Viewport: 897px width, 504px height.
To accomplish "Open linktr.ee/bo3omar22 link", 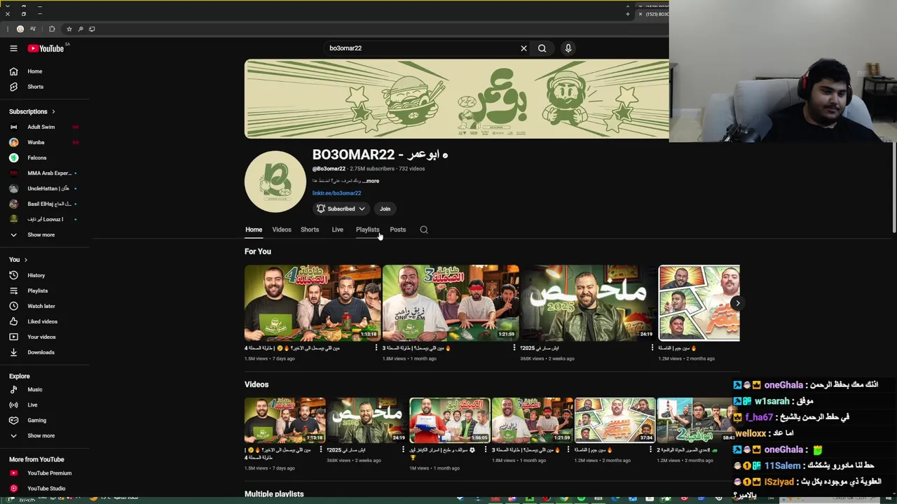I will point(337,193).
